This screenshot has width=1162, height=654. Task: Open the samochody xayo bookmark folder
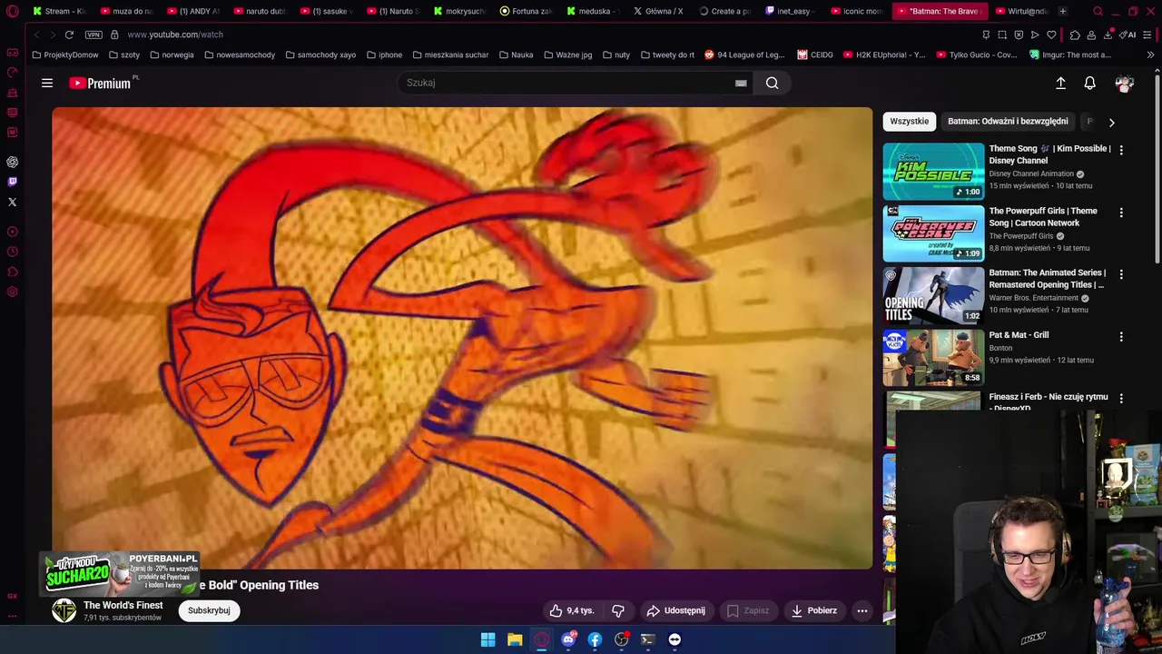[x=320, y=54]
